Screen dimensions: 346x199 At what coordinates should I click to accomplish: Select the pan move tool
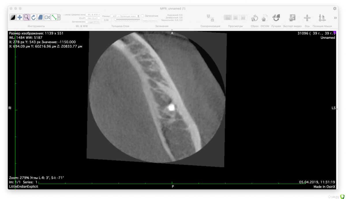click(x=20, y=18)
